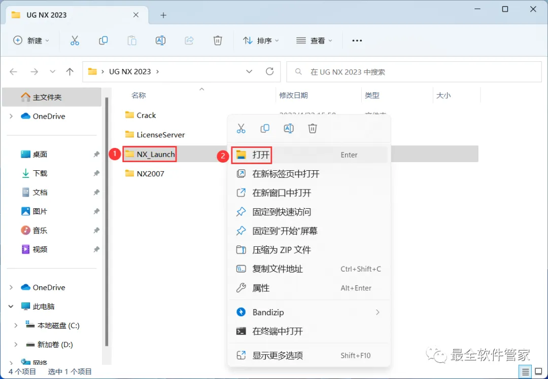
Task: Expand 本地磁盘 (C:)
Action: (x=16, y=325)
